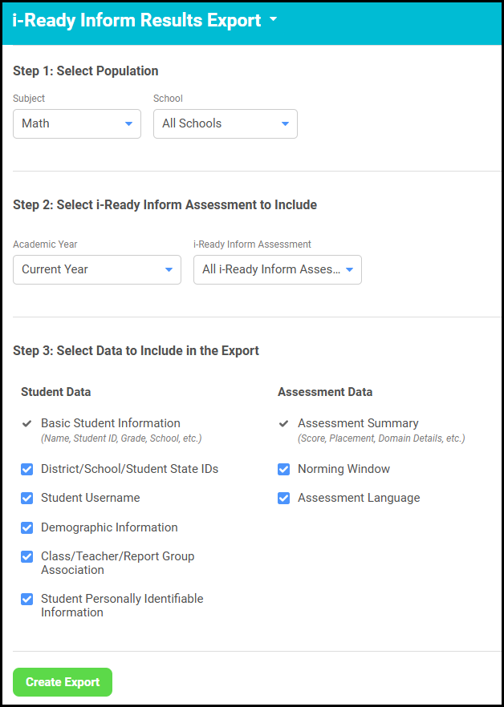The height and width of the screenshot is (707, 504).
Task: Click the Assessment Summary checkmark icon
Action: [x=283, y=423]
